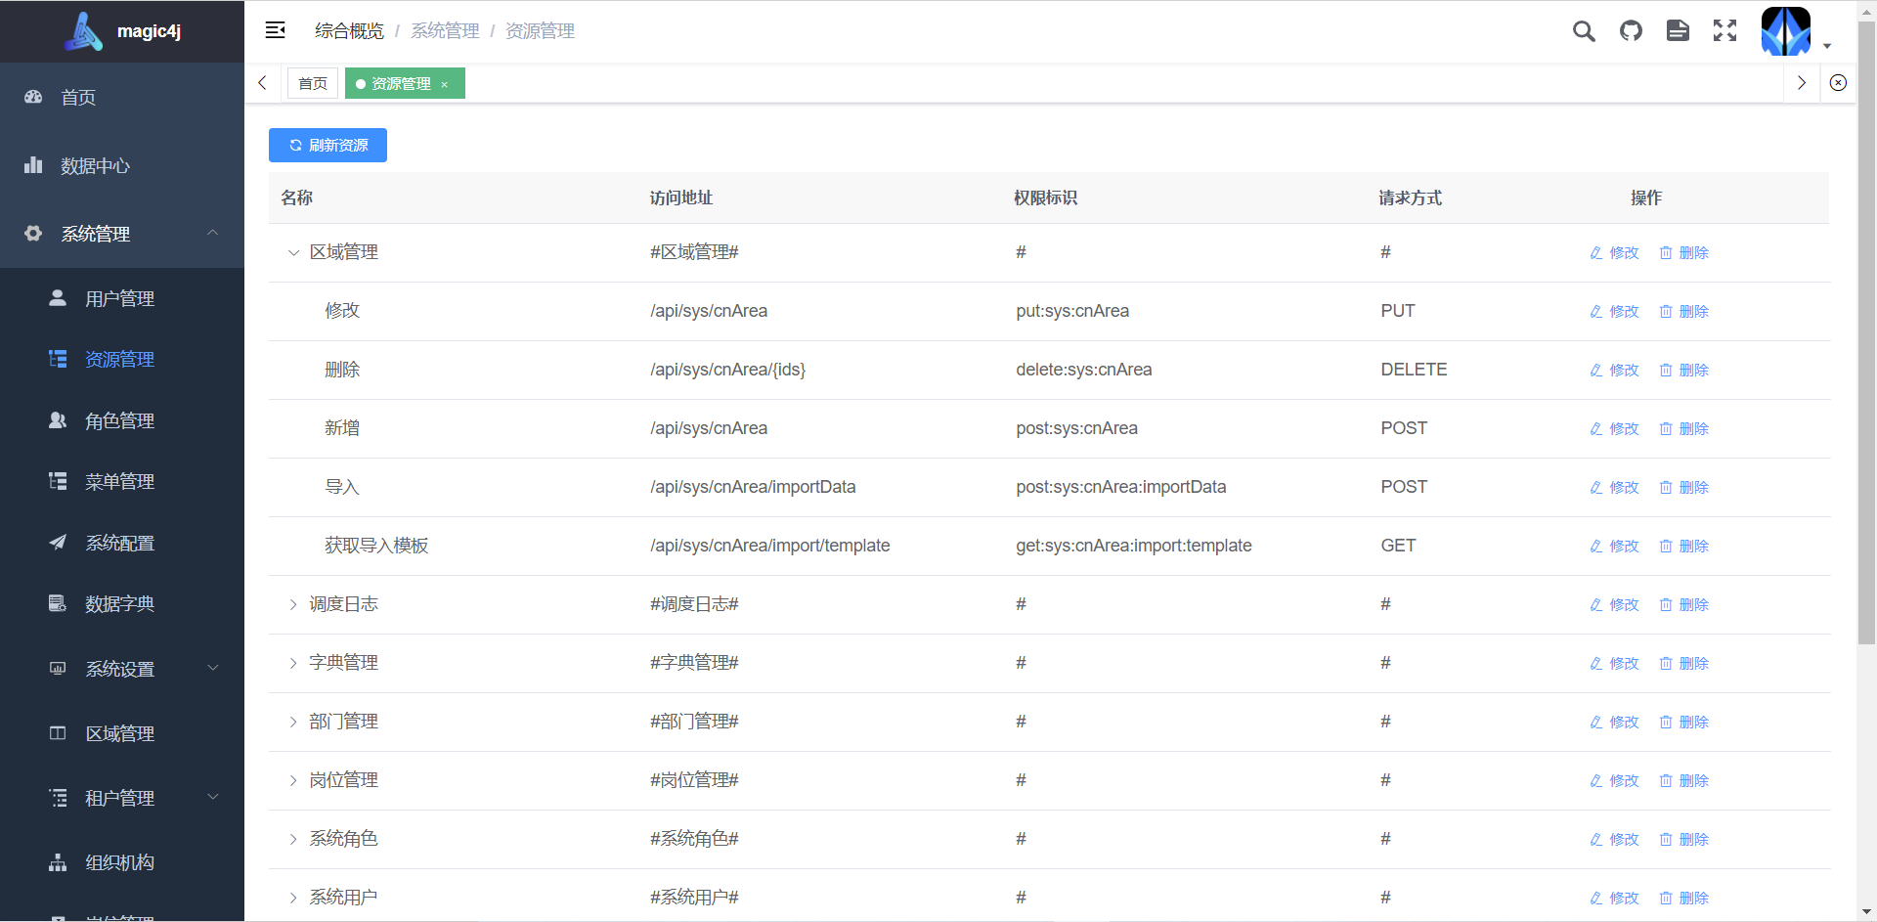1877x922 pixels.
Task: Open 菜单管理 in the sidebar
Action: (122, 481)
